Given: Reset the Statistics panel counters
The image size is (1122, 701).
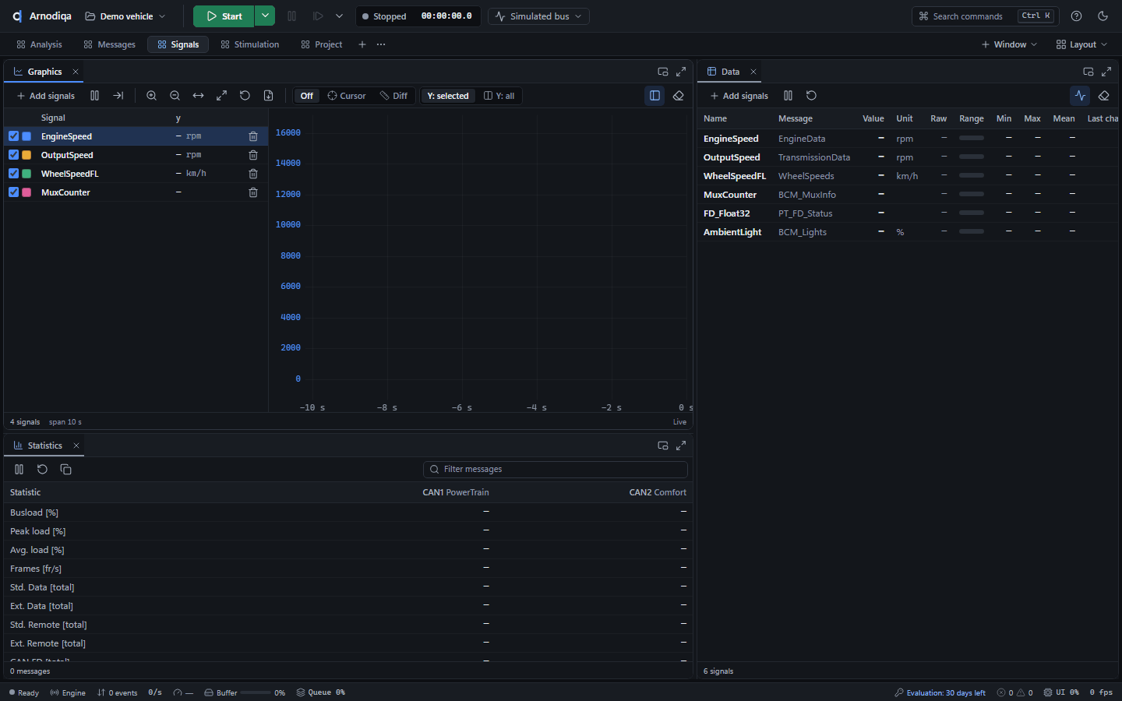Looking at the screenshot, I should [43, 470].
